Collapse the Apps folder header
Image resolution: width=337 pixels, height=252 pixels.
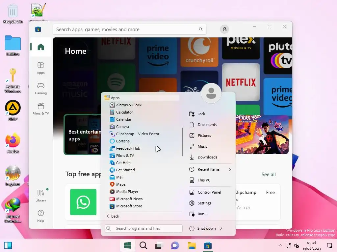pos(142,98)
